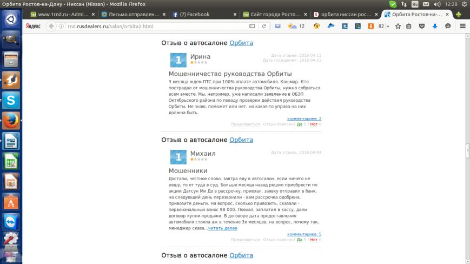Go back using the back arrow
The image size is (470, 264).
51,26
